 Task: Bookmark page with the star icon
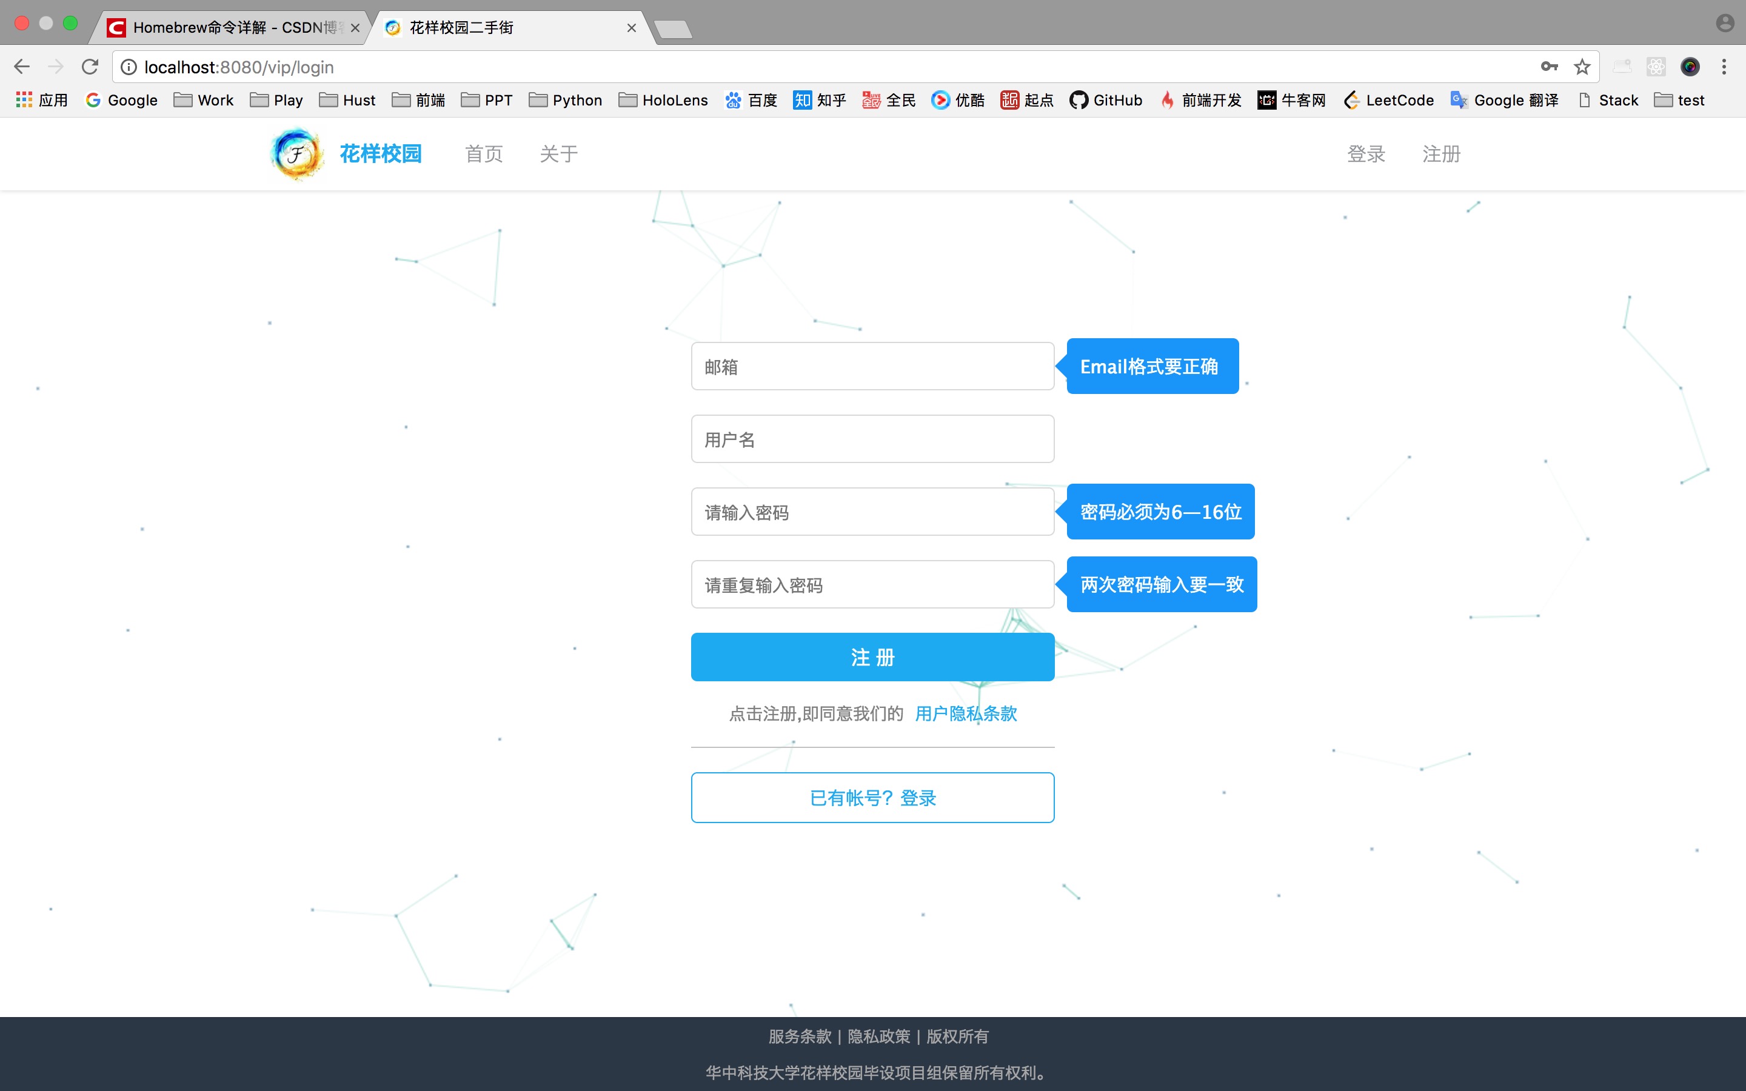click(1582, 67)
